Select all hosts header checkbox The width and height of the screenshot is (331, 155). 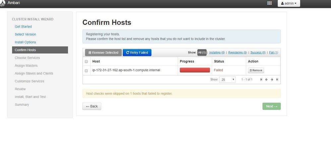86,62
